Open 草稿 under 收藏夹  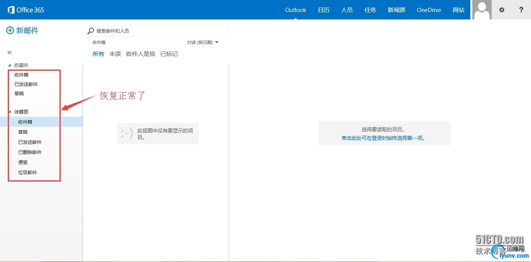[x=19, y=93]
